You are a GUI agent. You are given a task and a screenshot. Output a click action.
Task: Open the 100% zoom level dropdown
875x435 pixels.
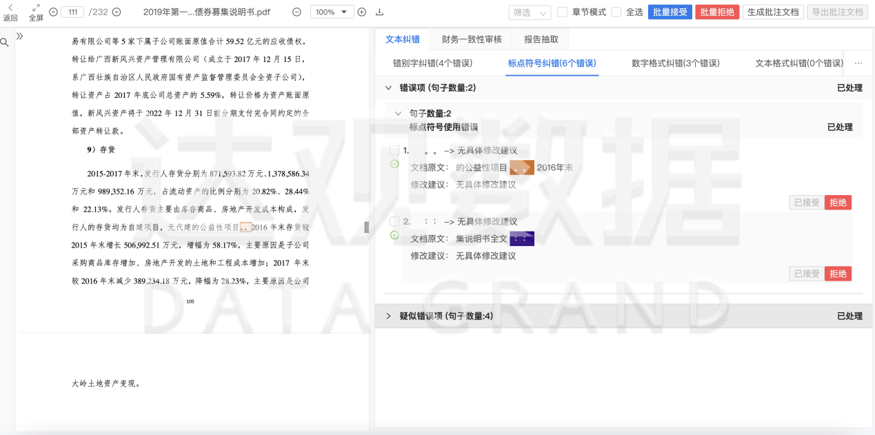pyautogui.click(x=332, y=12)
